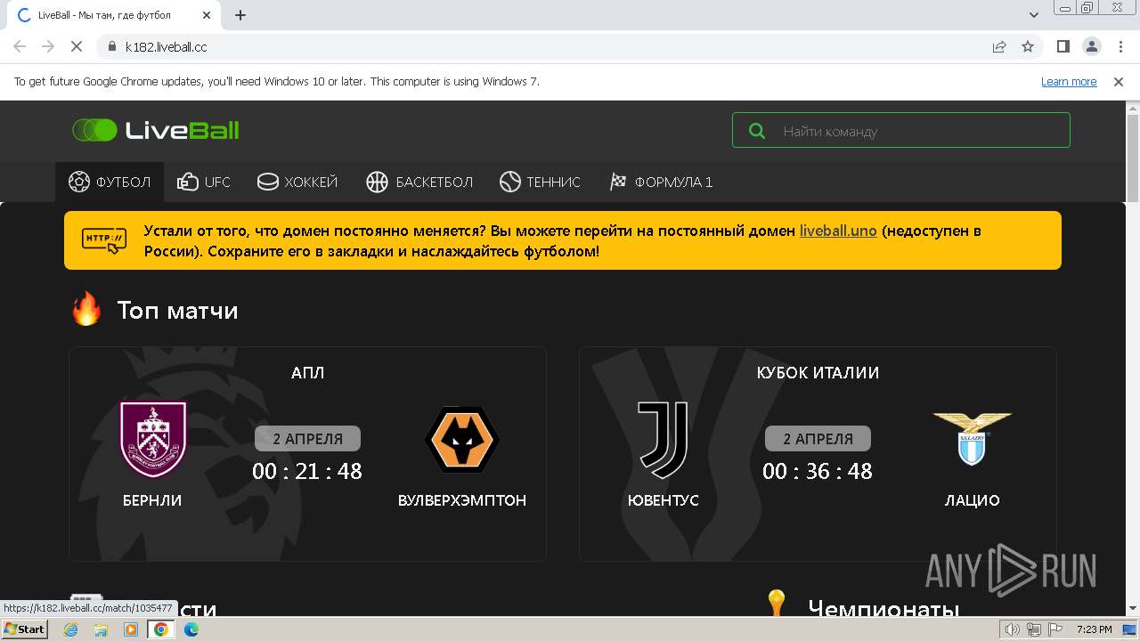Go forward in browser history
Screen dimensions: 1140x641
coord(48,46)
